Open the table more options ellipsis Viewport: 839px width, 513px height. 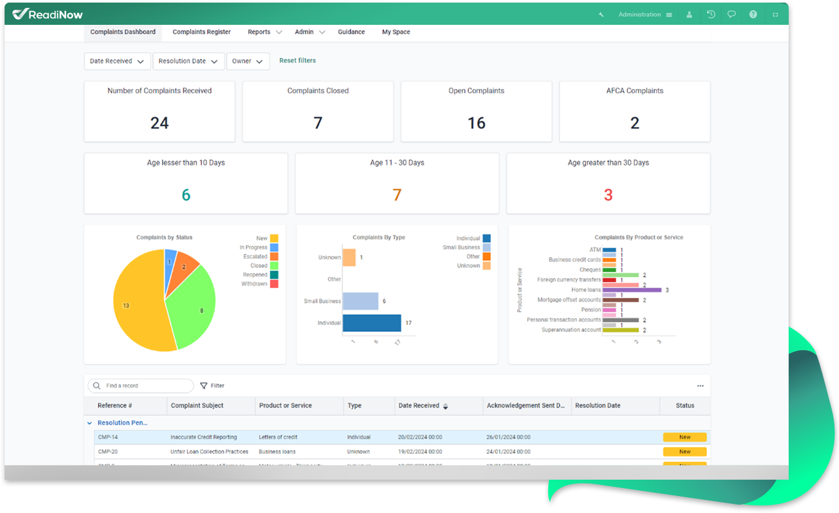(x=700, y=386)
